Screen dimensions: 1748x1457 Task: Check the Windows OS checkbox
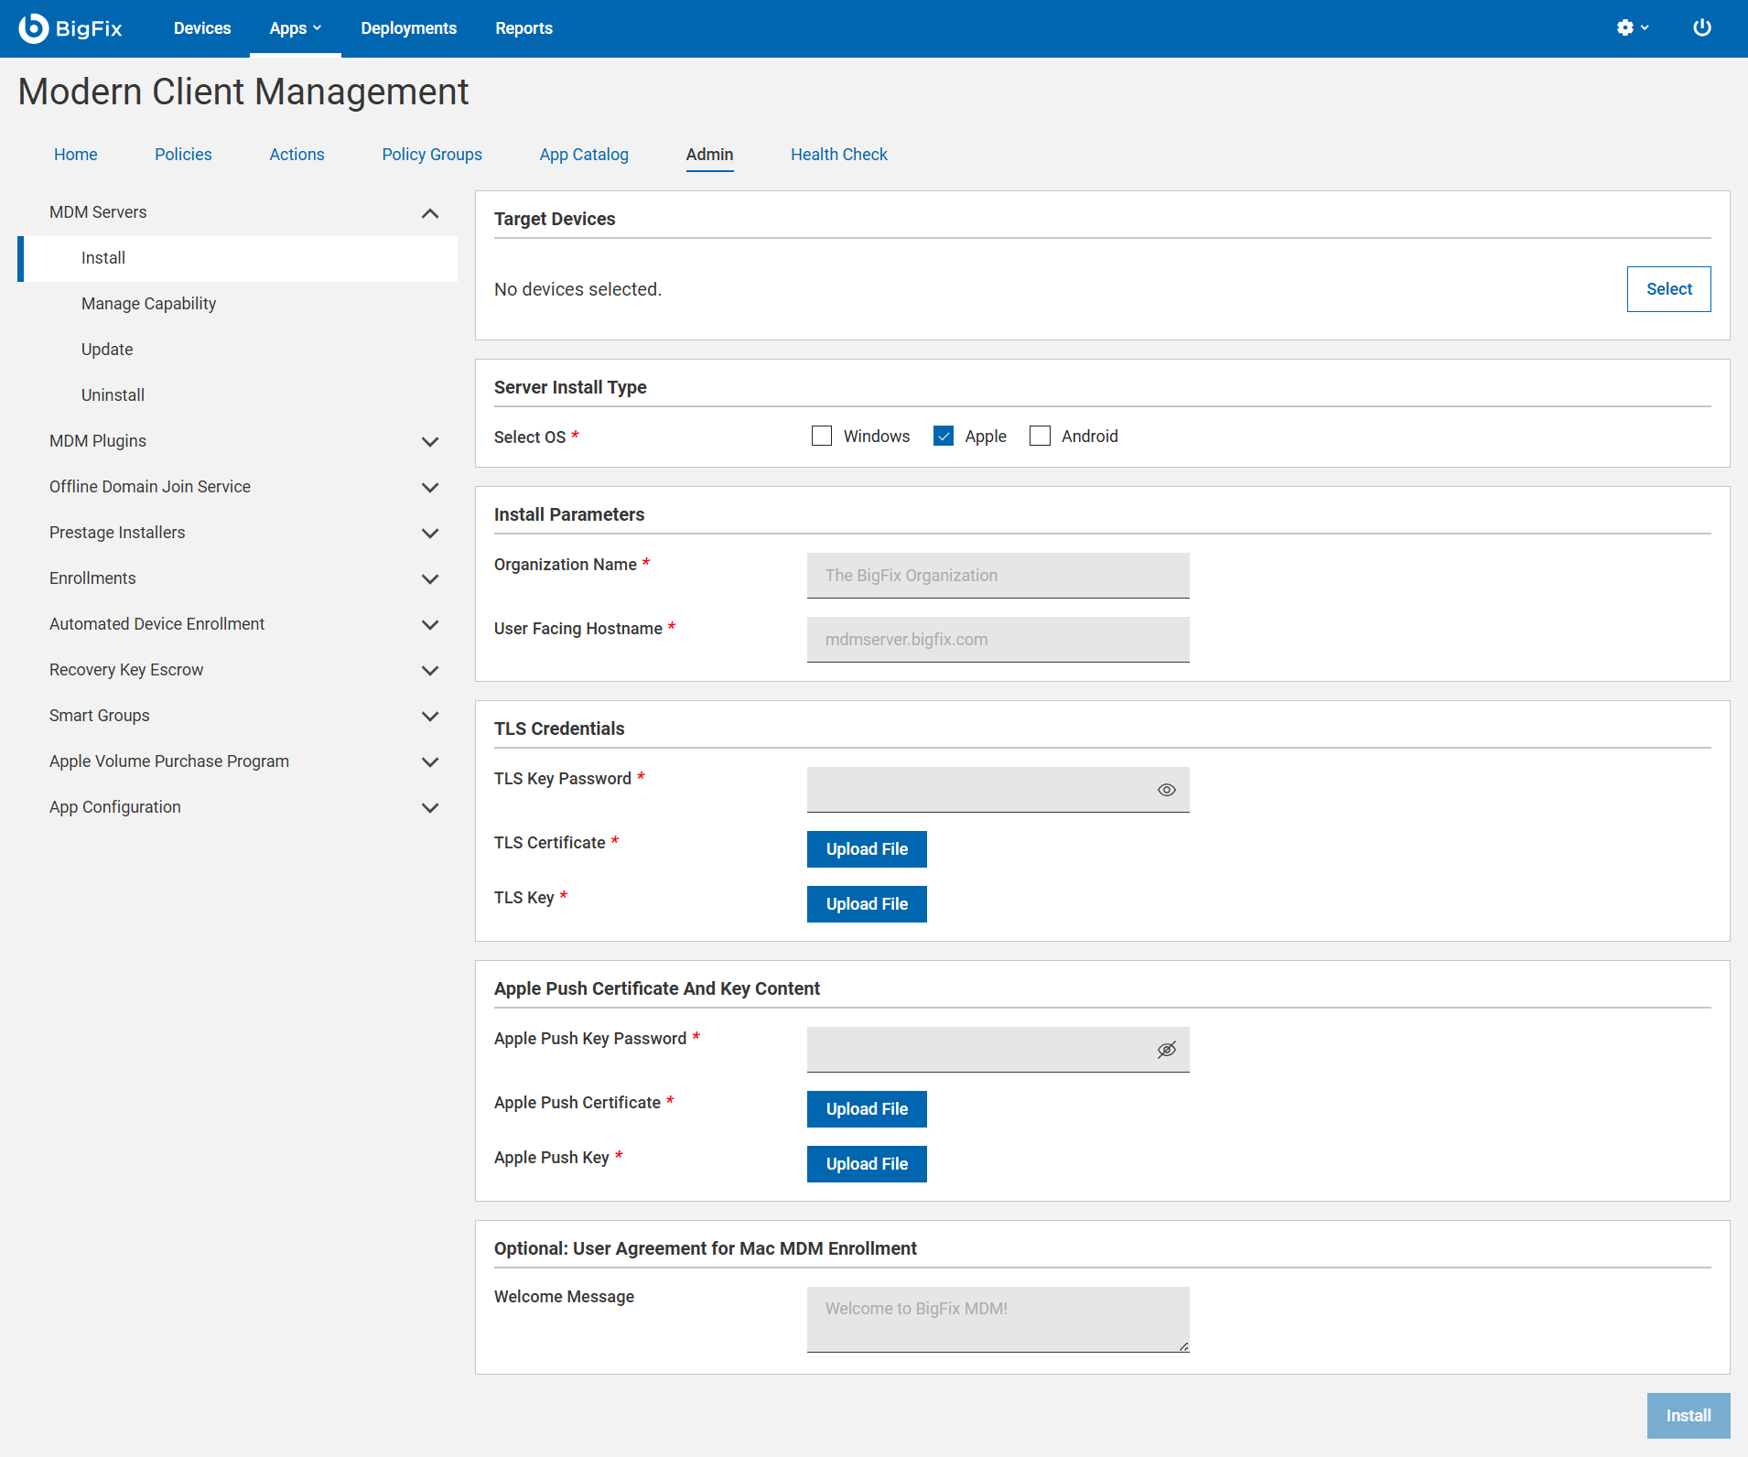[822, 436]
